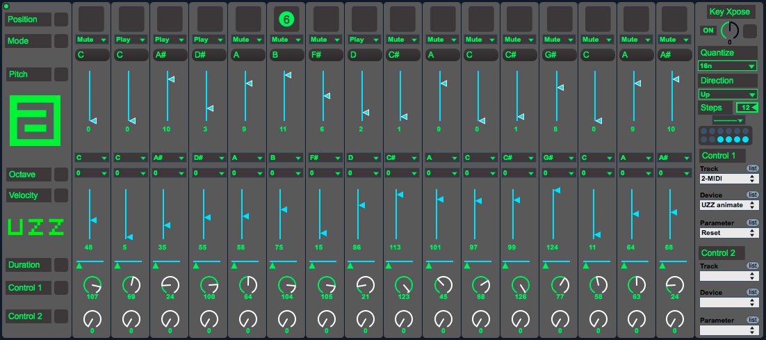
Task: Click the Control 1 knob showing 107
Action: [92, 284]
